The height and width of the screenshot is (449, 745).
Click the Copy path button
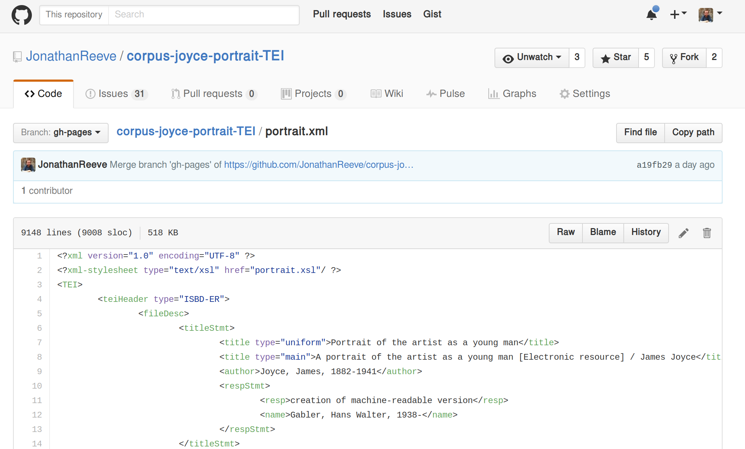[x=693, y=133]
